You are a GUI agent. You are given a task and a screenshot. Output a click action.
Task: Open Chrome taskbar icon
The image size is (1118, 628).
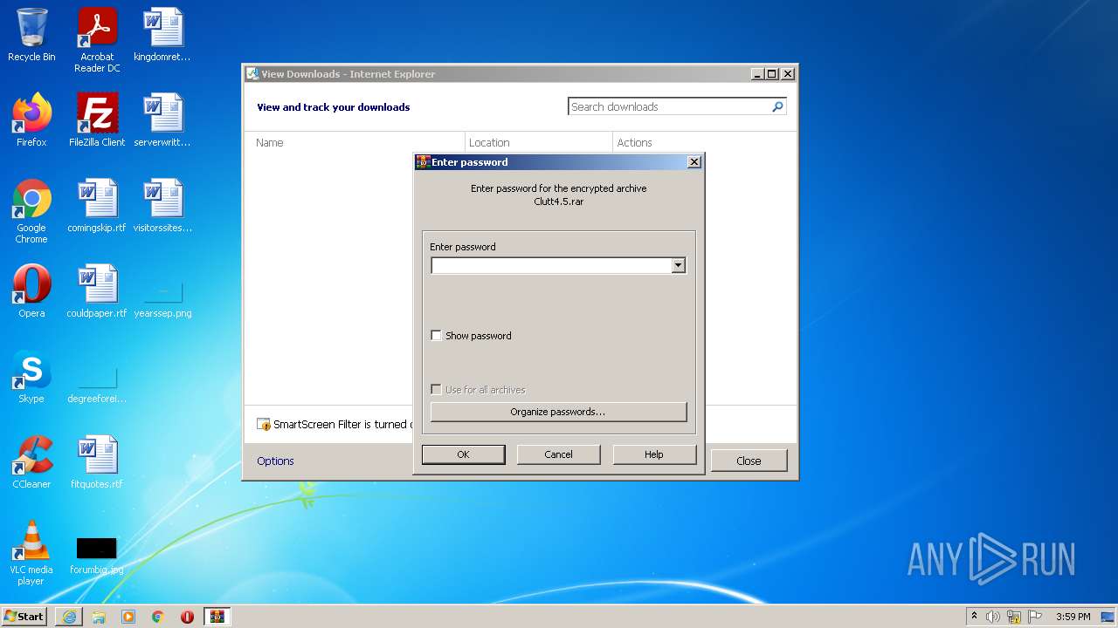(158, 617)
